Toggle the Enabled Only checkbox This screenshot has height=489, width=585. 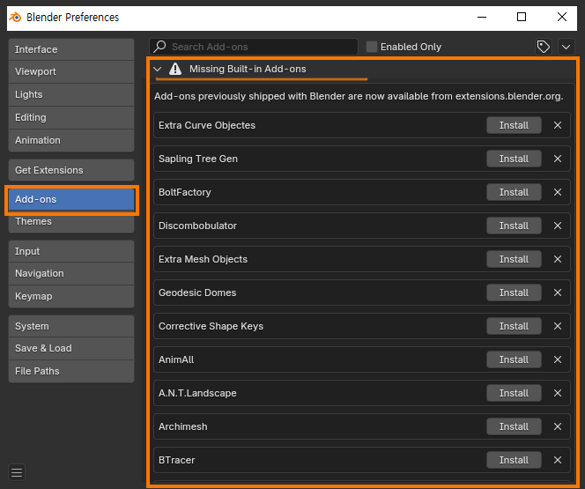371,47
